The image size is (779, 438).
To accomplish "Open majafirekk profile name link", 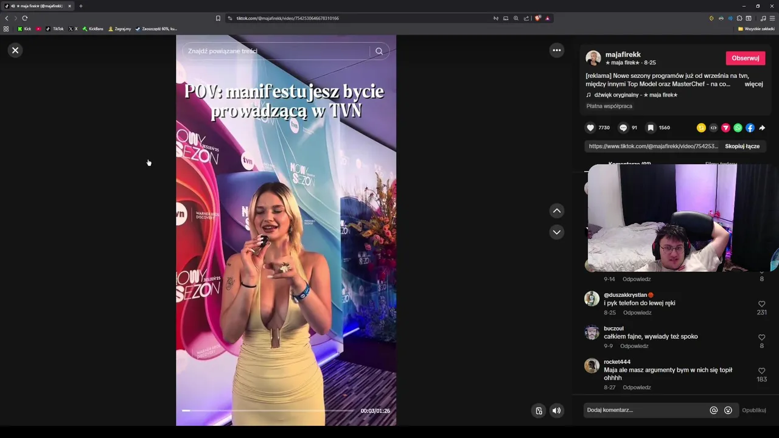I will pyautogui.click(x=623, y=55).
